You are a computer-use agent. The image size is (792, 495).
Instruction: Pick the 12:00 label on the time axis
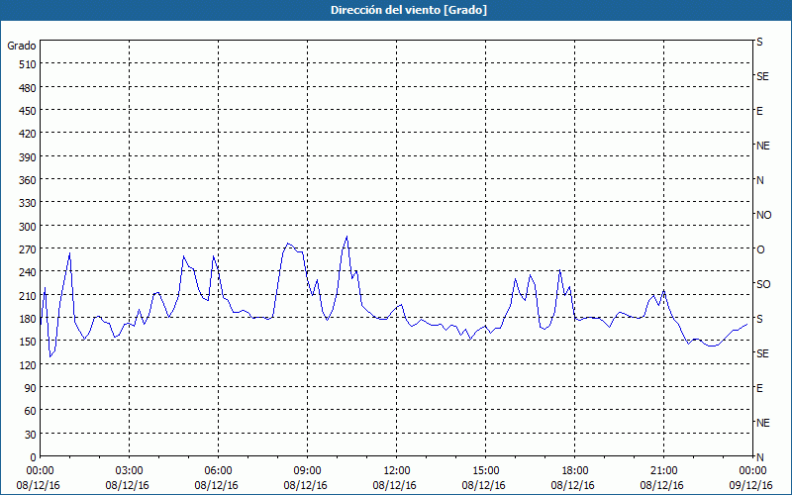pos(397,471)
